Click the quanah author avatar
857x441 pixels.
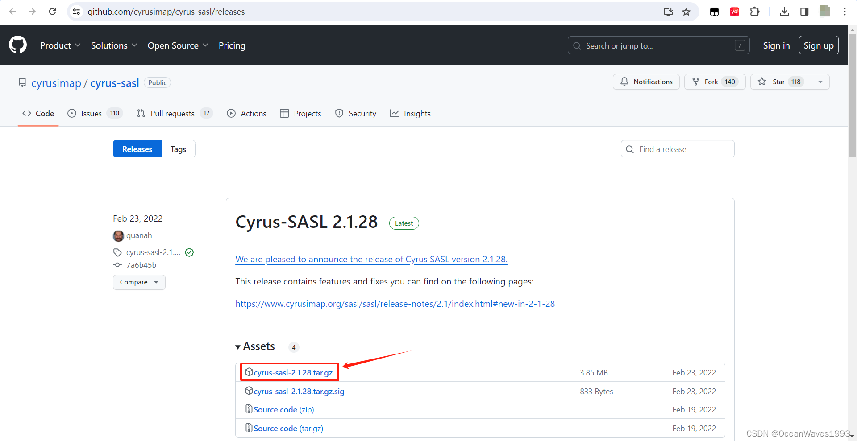(x=118, y=235)
